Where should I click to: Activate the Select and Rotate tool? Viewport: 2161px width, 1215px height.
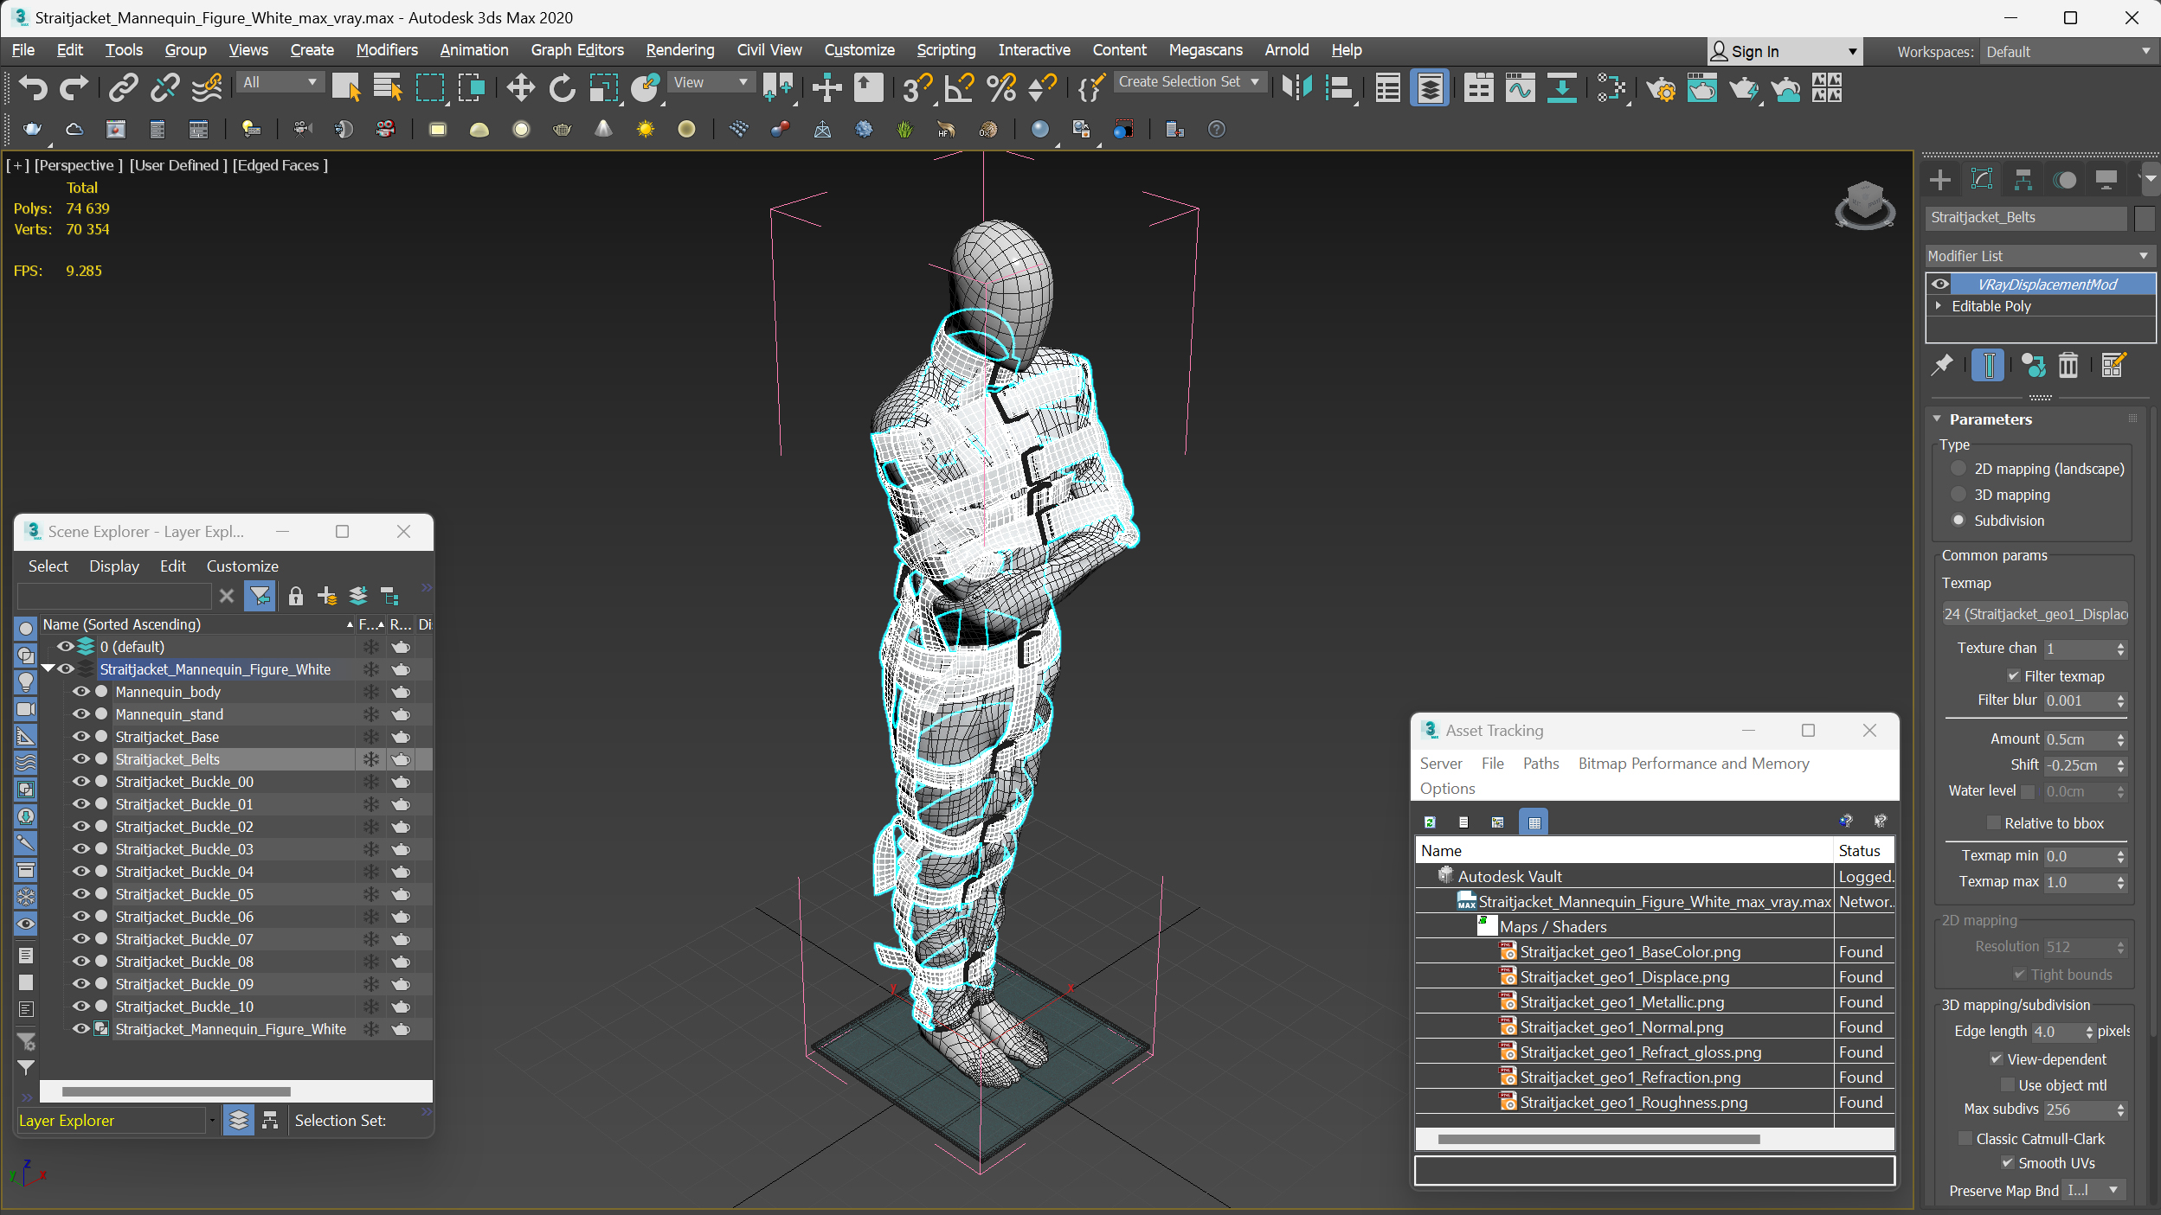click(562, 87)
